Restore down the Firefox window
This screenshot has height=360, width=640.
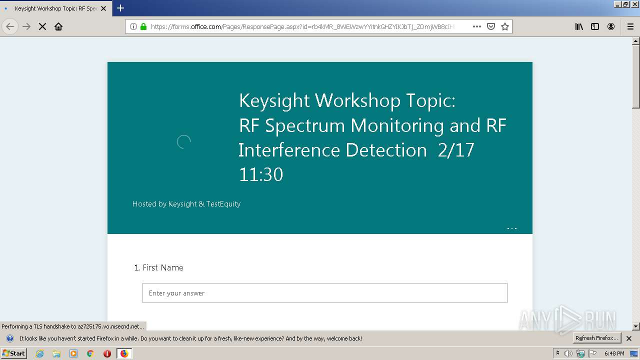pos(625,4)
